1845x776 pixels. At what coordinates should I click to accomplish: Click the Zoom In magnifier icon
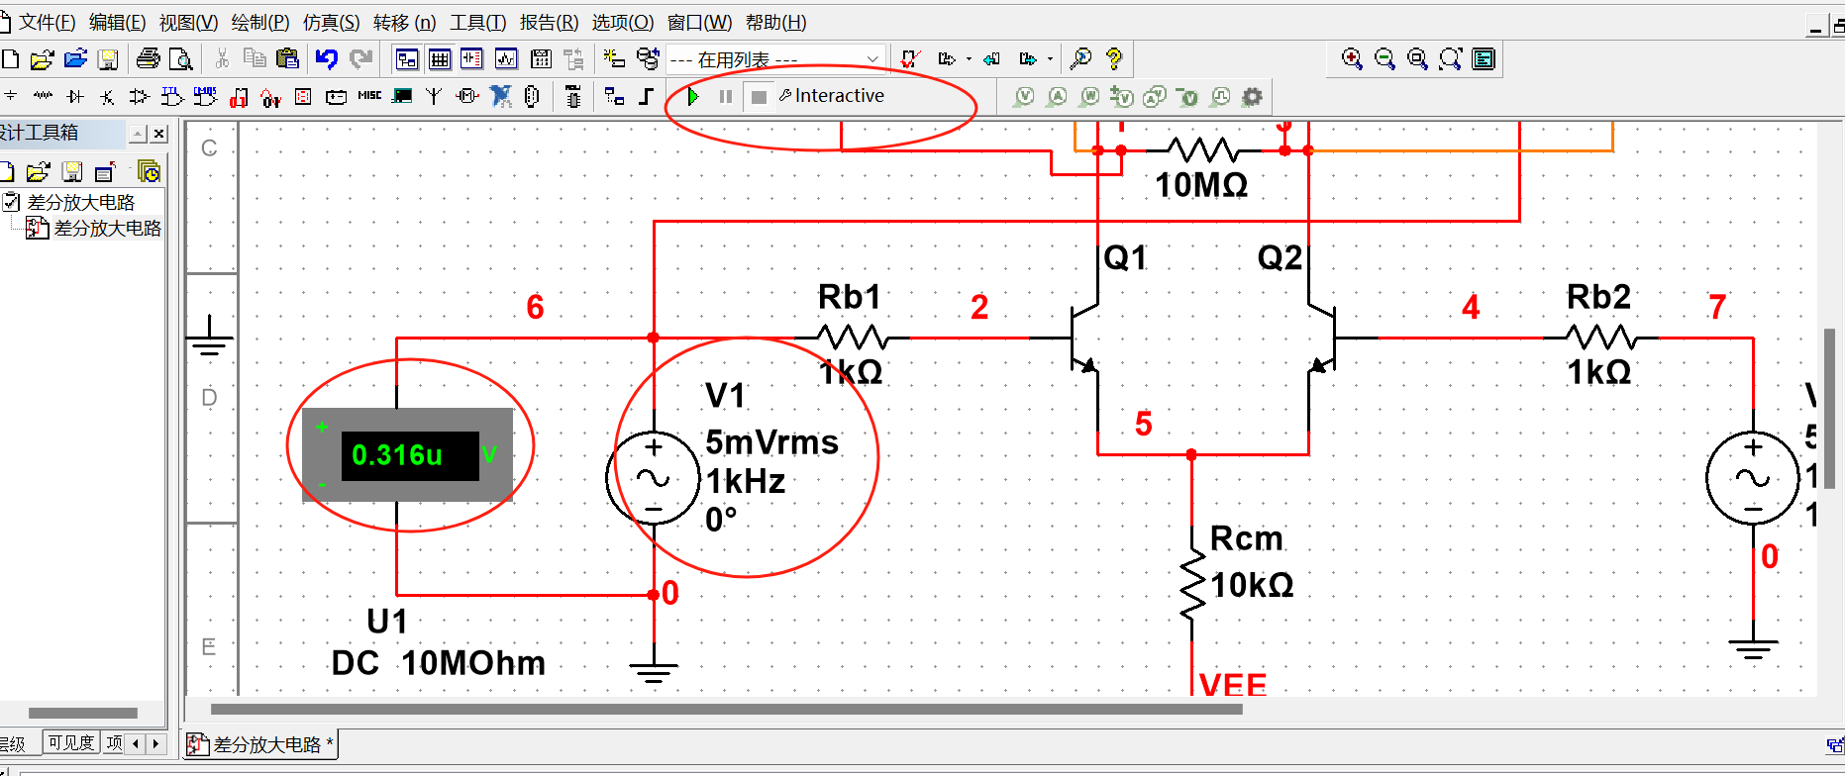click(x=1352, y=59)
